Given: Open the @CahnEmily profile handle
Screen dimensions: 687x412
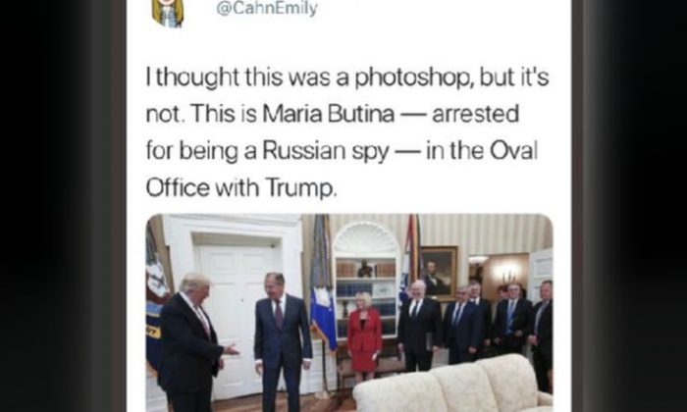Looking at the screenshot, I should 267,8.
